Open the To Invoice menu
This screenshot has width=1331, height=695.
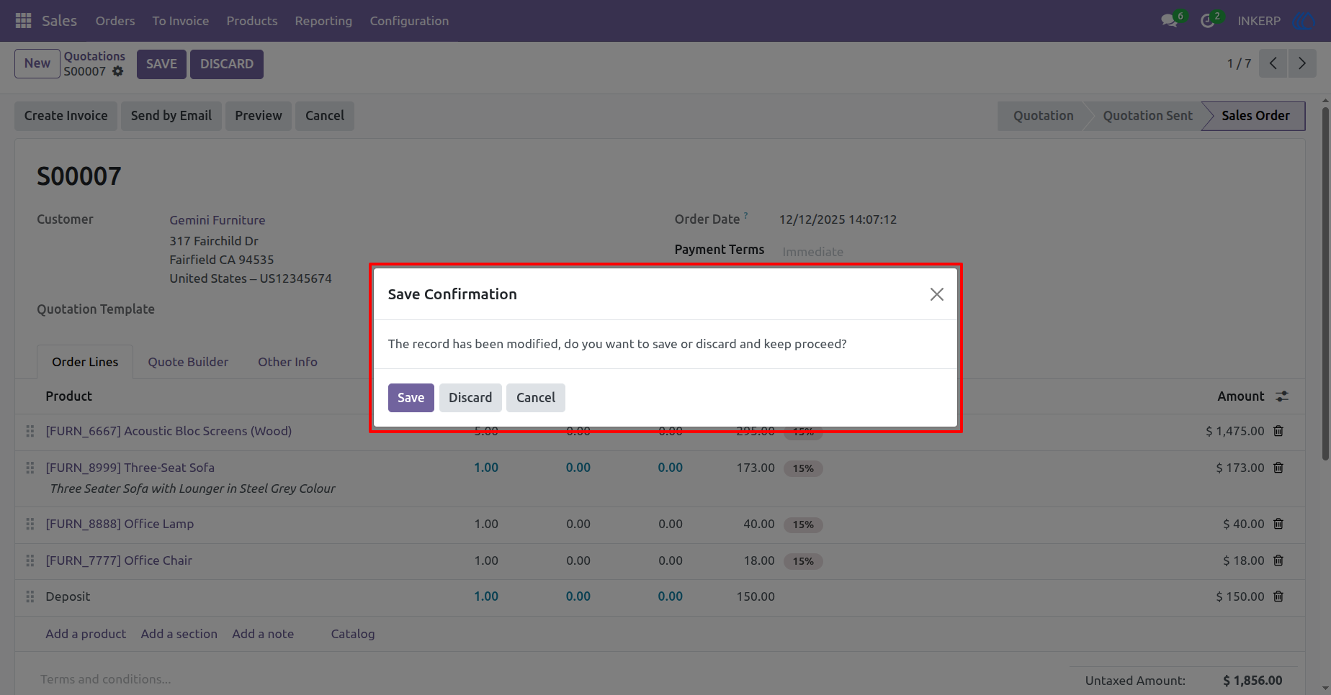point(181,21)
